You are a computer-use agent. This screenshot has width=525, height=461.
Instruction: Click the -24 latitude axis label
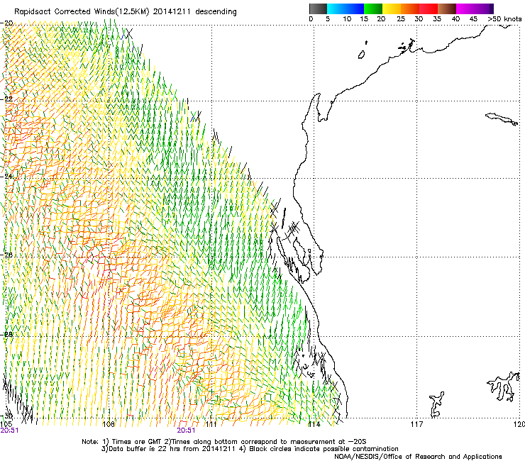point(6,176)
